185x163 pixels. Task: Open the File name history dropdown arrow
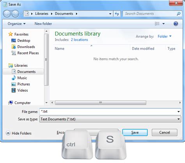coord(179,112)
